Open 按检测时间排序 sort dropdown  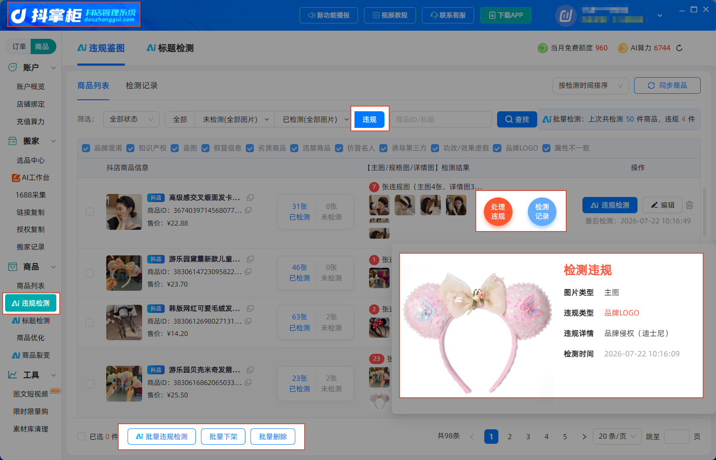click(591, 86)
